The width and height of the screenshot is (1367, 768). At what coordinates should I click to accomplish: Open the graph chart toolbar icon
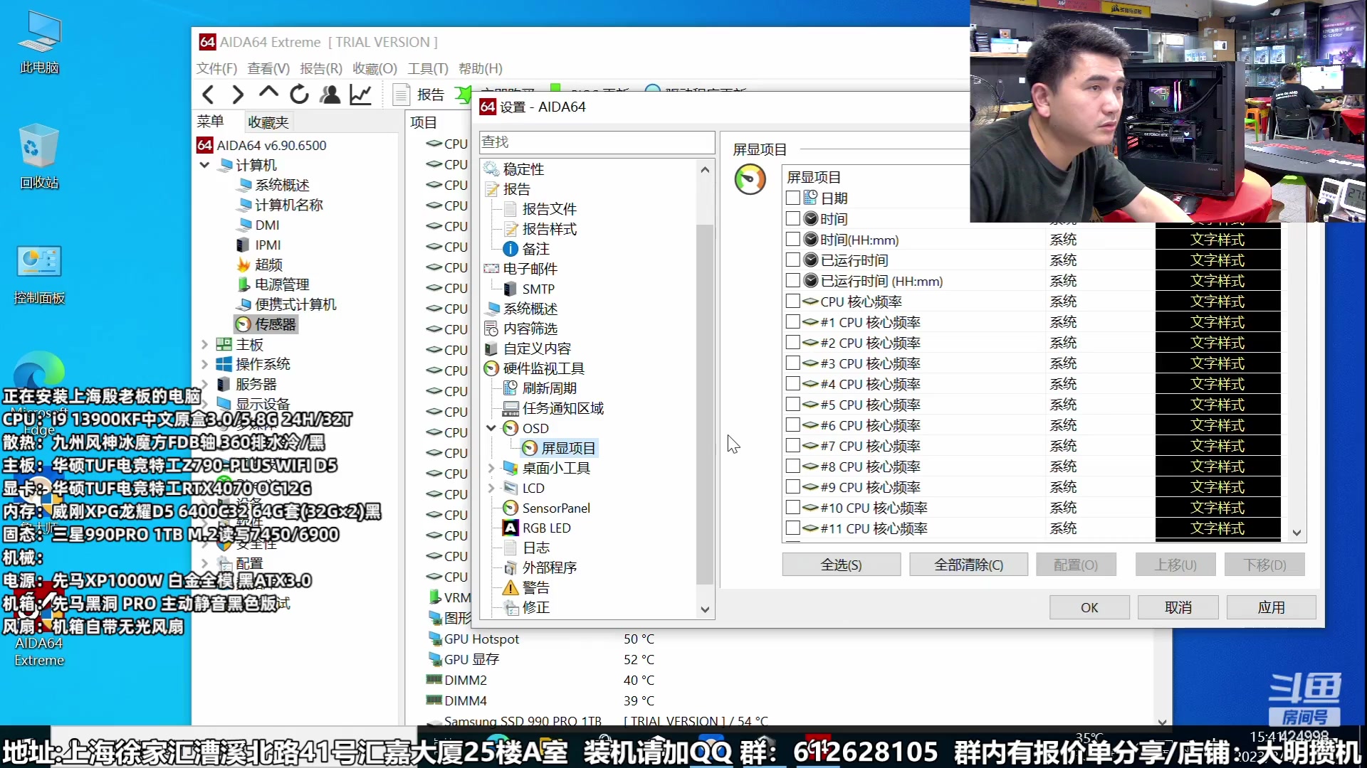[361, 94]
